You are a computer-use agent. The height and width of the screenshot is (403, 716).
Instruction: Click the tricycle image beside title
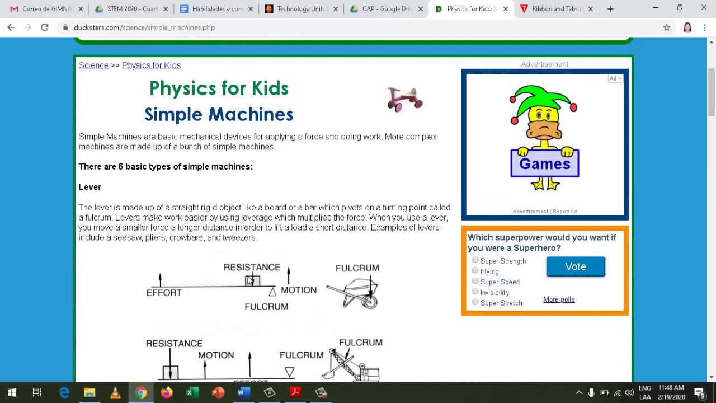(x=405, y=100)
